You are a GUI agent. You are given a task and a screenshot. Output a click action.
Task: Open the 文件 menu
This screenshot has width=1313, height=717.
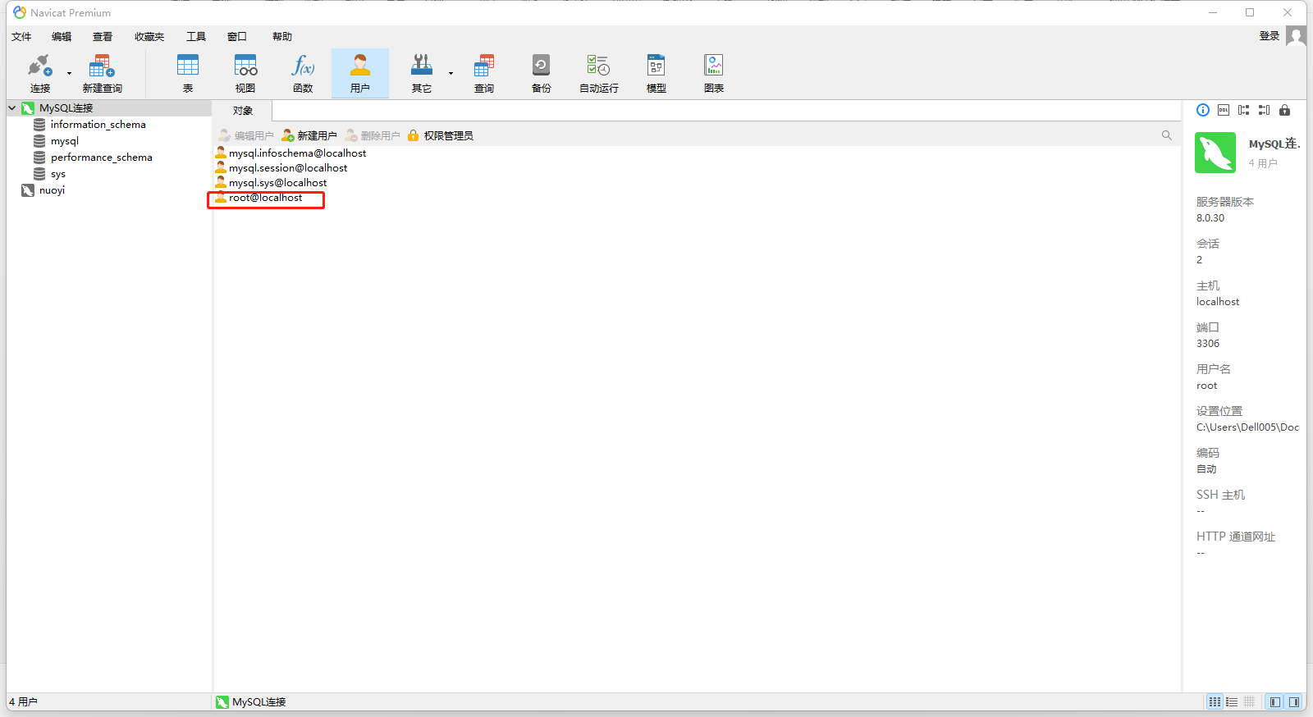pyautogui.click(x=21, y=36)
